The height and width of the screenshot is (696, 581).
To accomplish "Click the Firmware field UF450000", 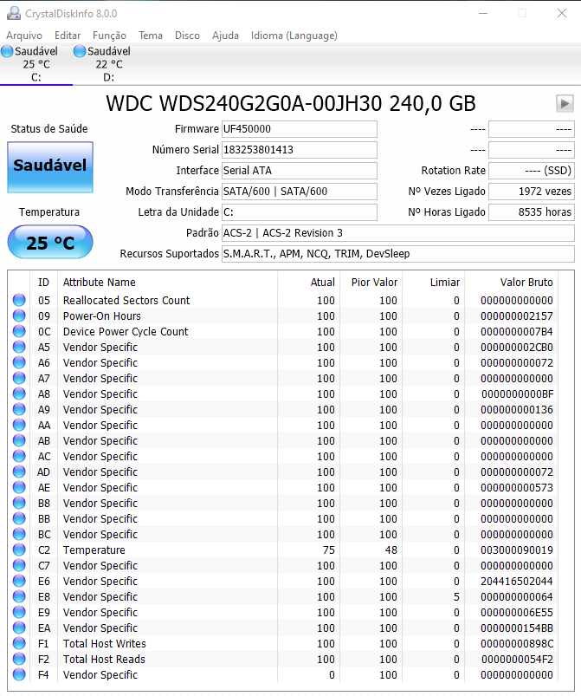I will (300, 129).
